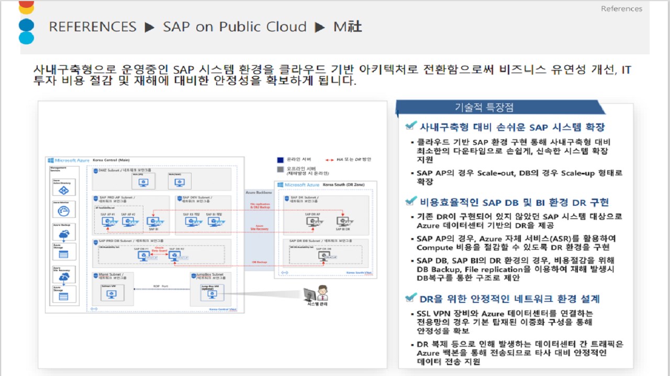Select the Mgmt Subnet shield icon
The image size is (670, 376).
(x=96, y=276)
